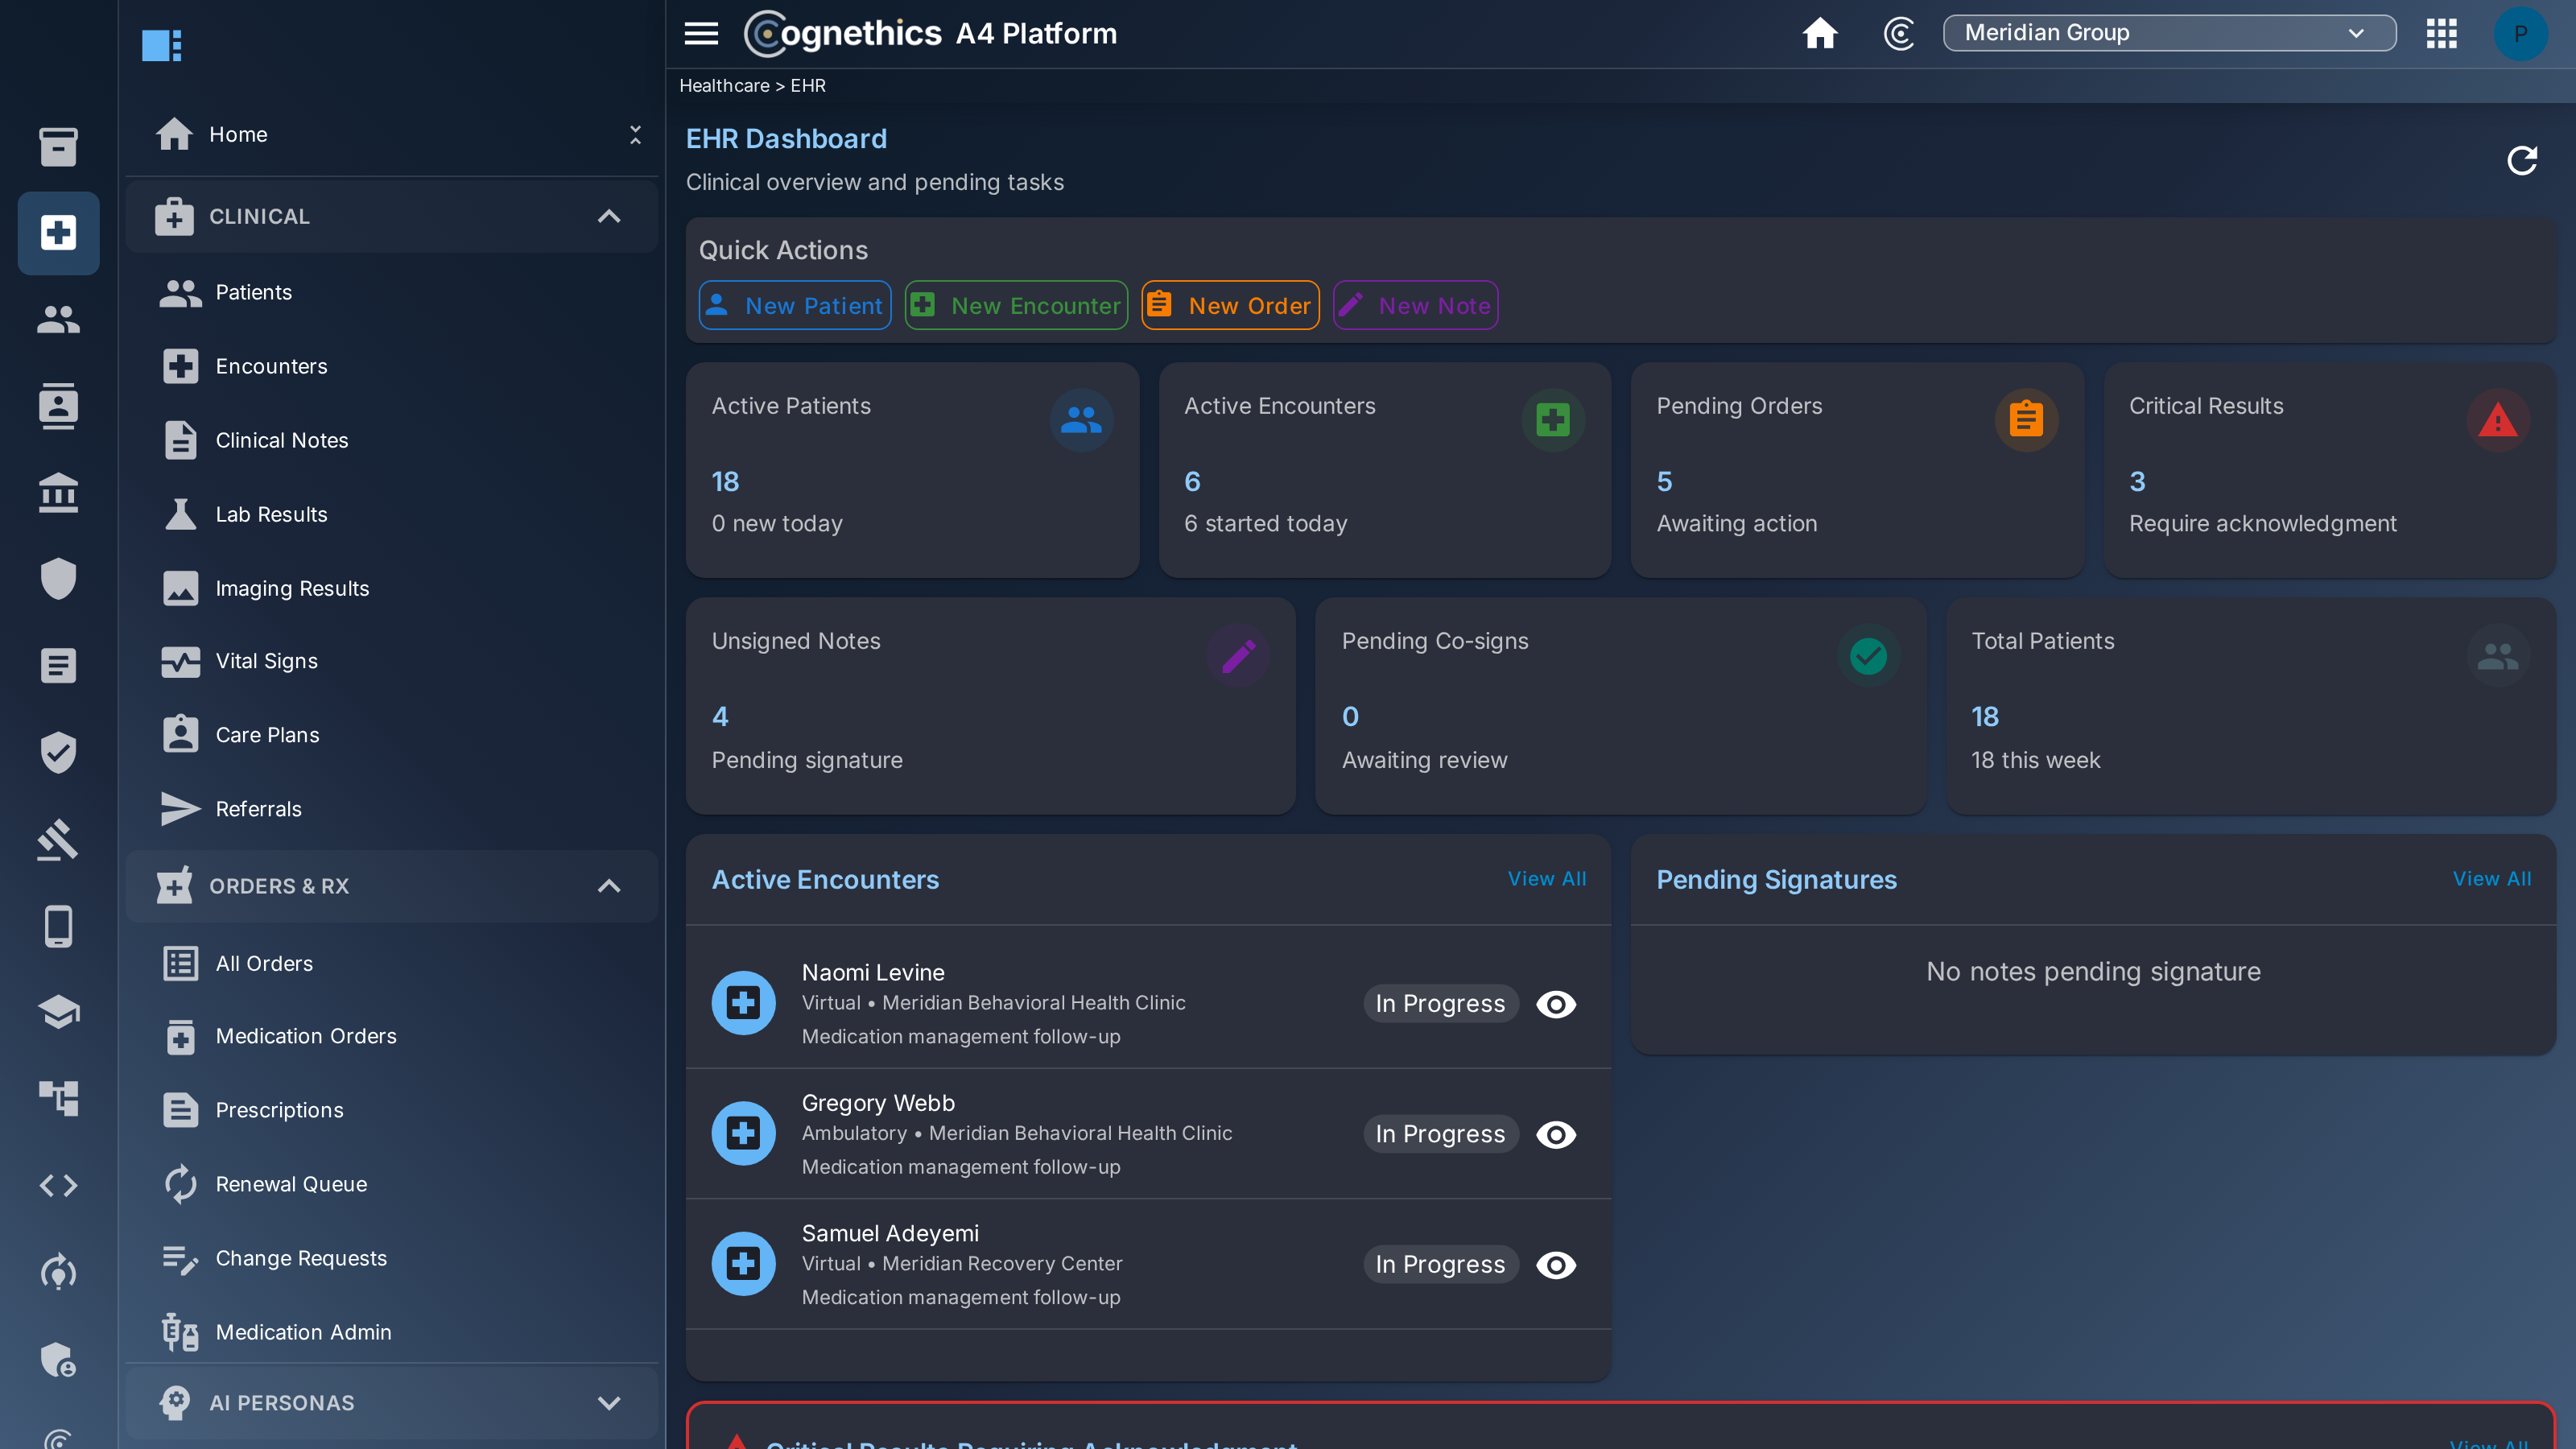2576x1449 pixels.
Task: Click the Active Patients people icon
Action: click(1081, 419)
